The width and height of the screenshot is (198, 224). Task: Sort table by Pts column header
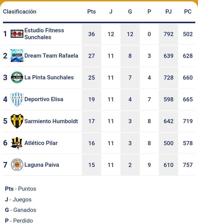91,12
